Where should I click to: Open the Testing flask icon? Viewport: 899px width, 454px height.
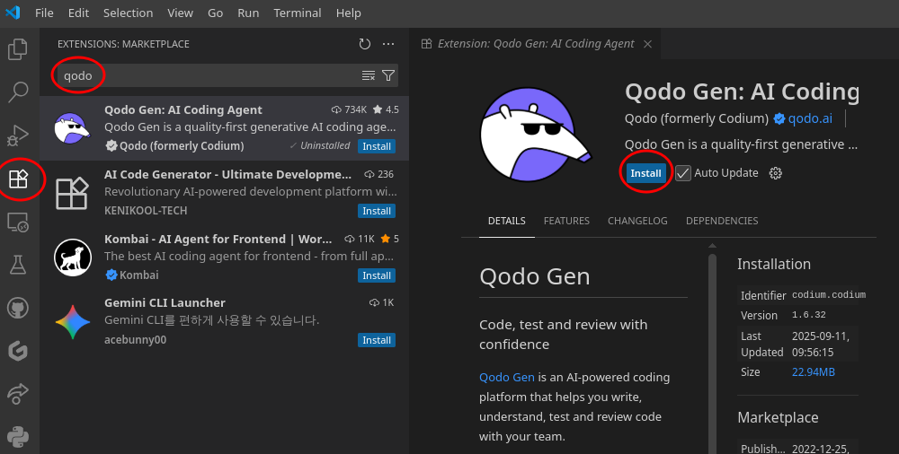tap(18, 265)
